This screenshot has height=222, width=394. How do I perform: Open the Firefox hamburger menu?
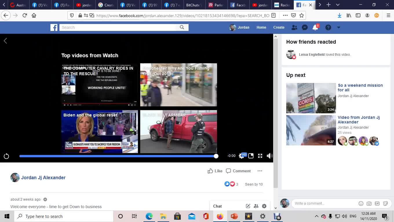(x=388, y=15)
